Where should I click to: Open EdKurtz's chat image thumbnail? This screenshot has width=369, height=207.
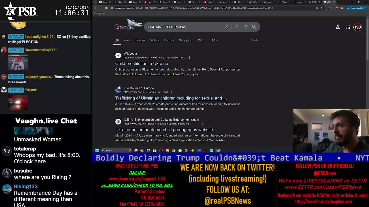click(x=18, y=102)
